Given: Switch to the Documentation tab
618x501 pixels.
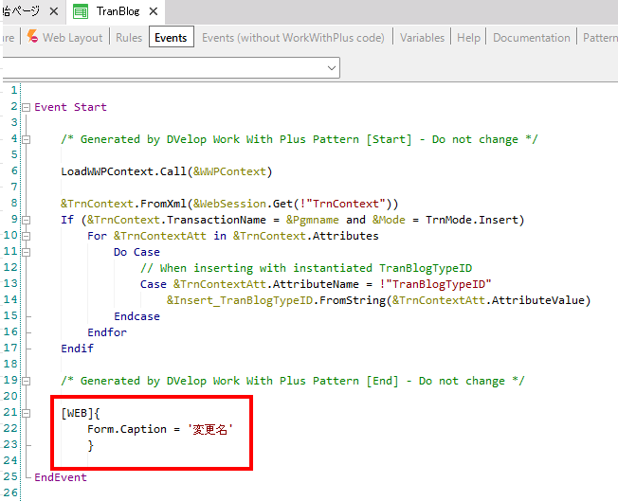Looking at the screenshot, I should coord(531,38).
